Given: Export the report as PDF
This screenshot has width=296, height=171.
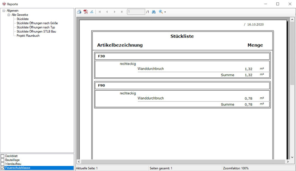Looking at the screenshot, I should tap(86, 12).
